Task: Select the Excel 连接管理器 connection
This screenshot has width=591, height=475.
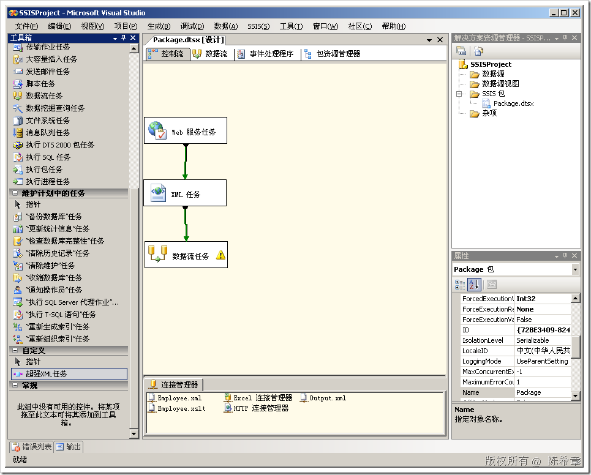Action: 258,398
